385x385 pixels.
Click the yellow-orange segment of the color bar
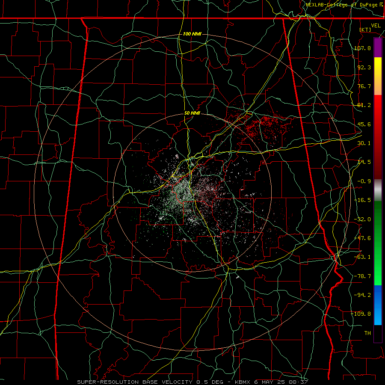point(378,76)
